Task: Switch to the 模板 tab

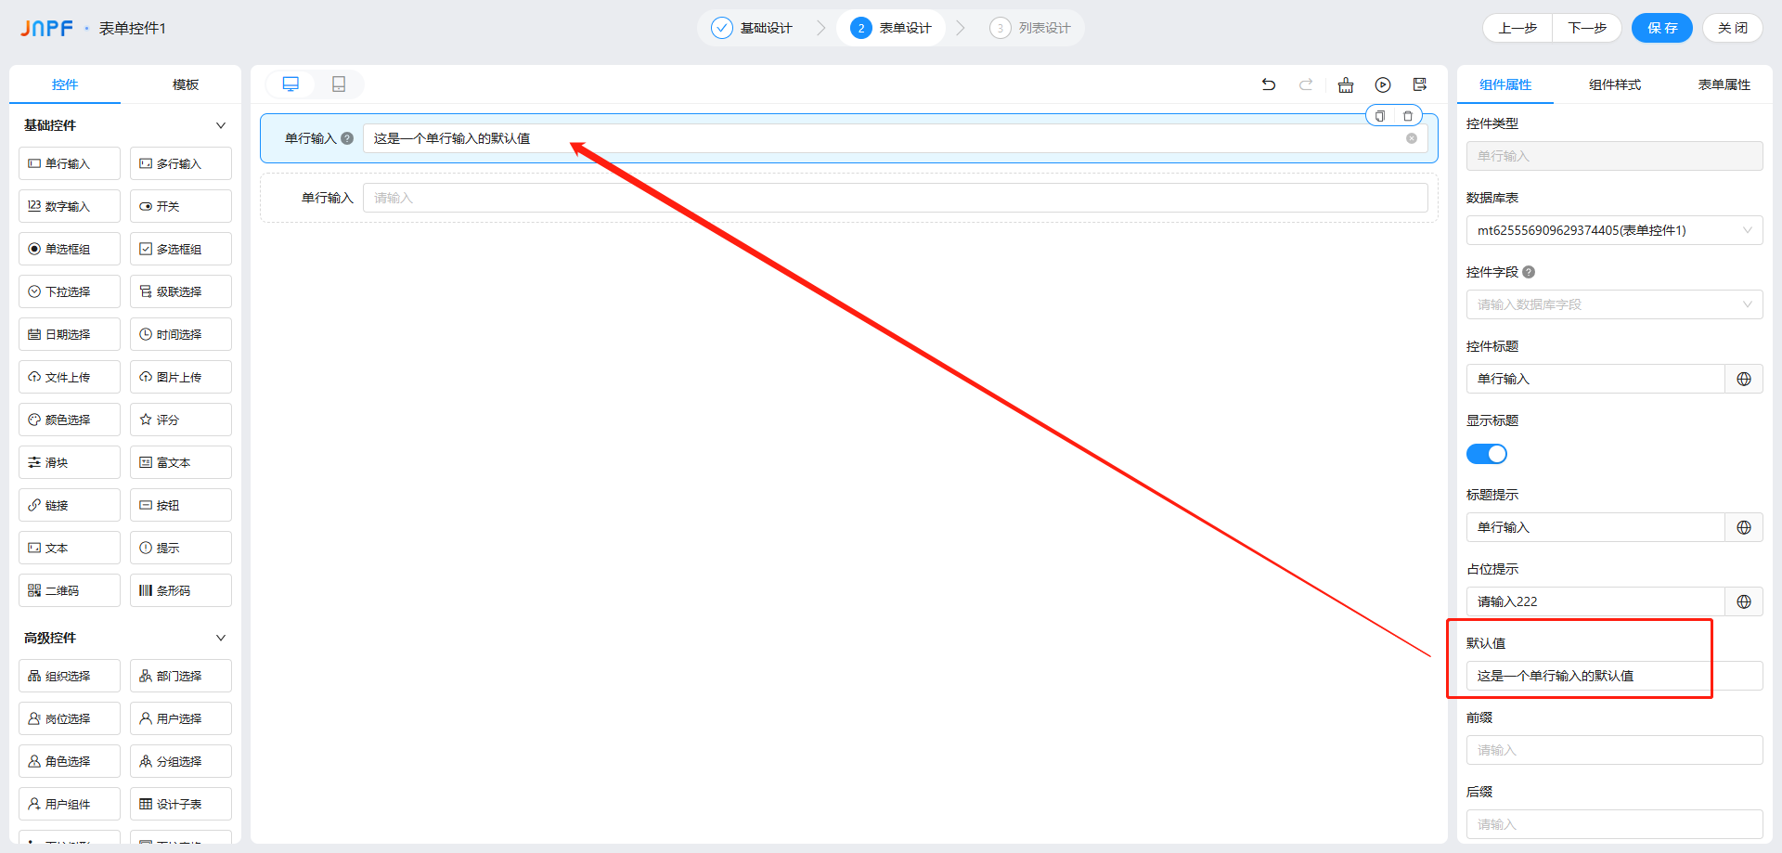Action: (x=186, y=84)
